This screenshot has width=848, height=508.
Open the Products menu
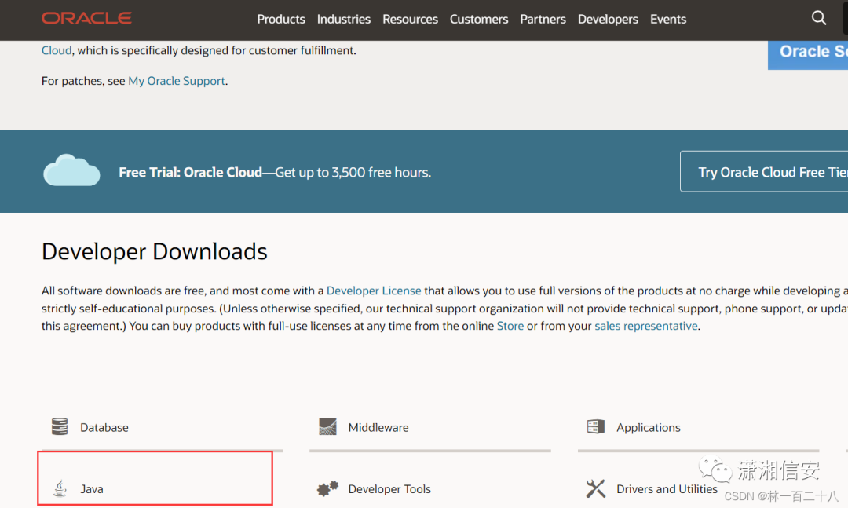[280, 19]
